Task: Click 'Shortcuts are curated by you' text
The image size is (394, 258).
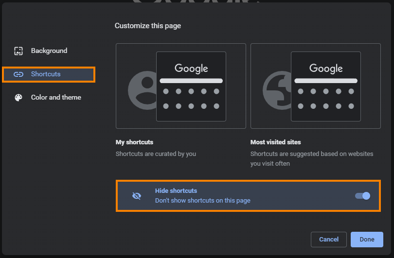Action: 156,154
